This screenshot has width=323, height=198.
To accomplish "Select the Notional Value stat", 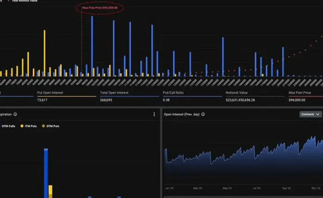I will pyautogui.click(x=255, y=96).
